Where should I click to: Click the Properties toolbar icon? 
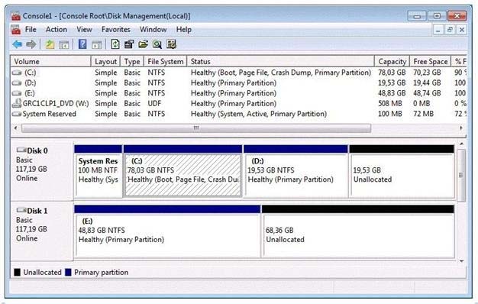[129, 44]
